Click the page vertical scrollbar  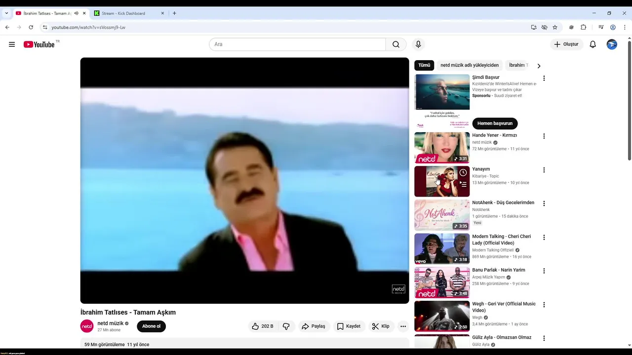point(629,101)
